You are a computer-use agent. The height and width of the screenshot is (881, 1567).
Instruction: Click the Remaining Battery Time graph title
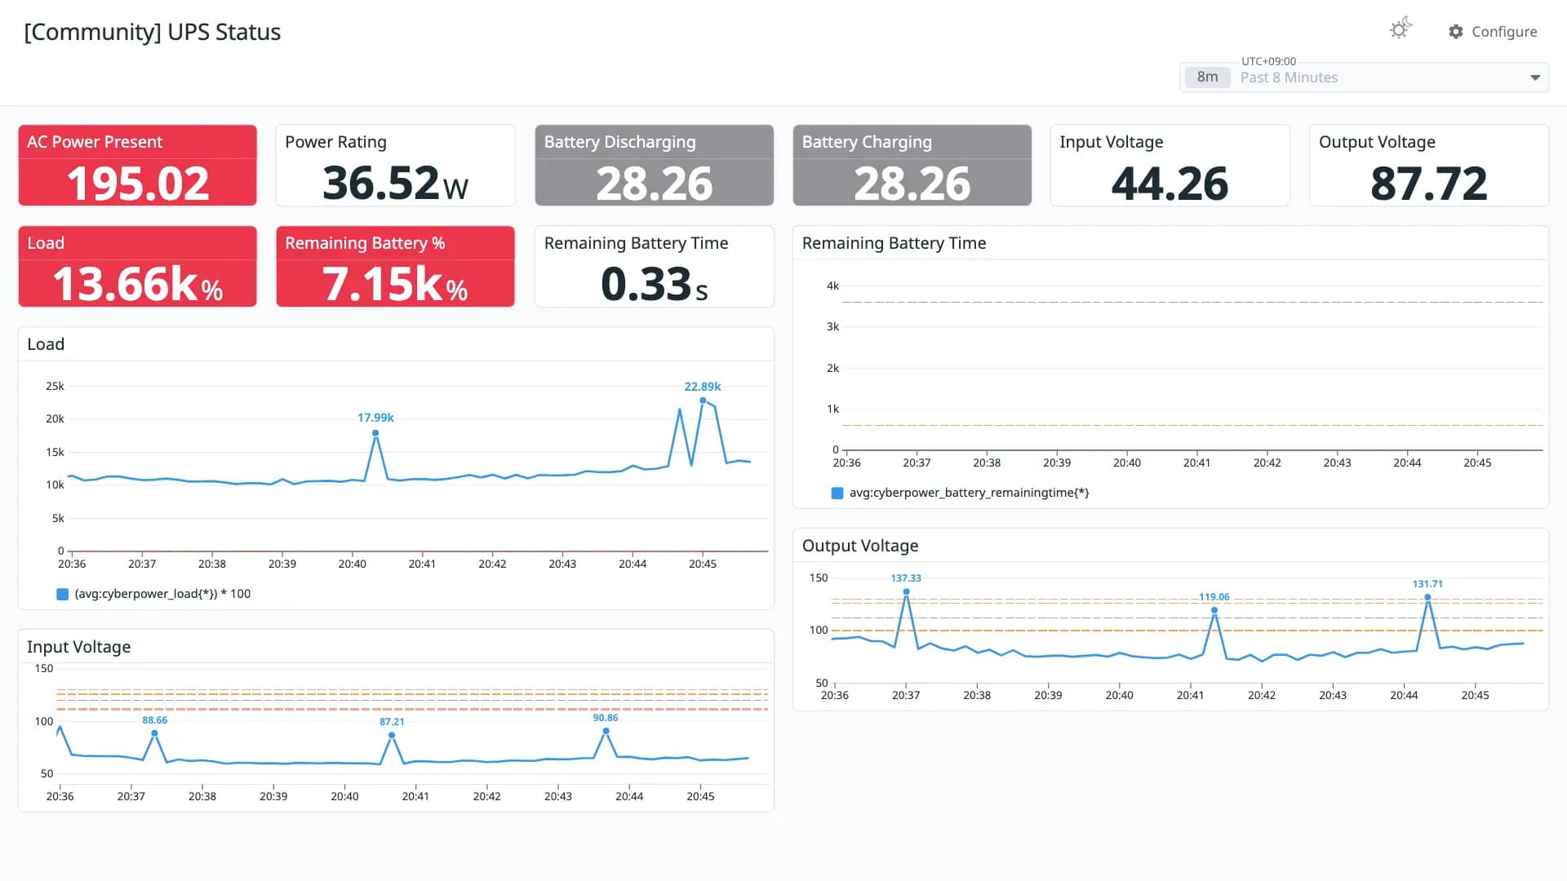(x=894, y=243)
